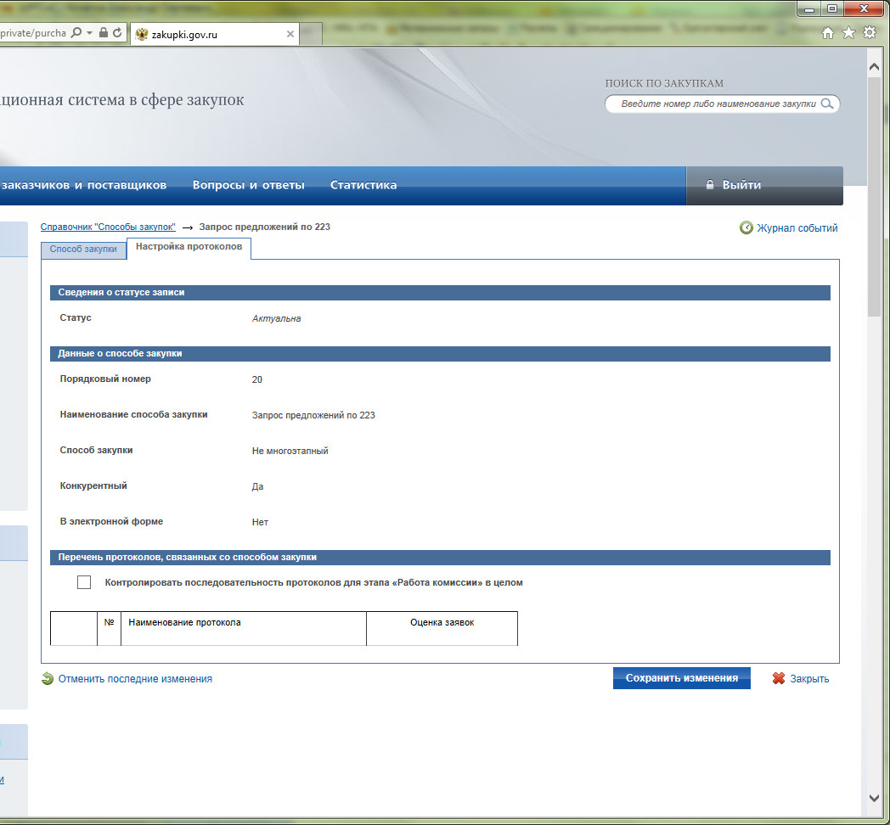This screenshot has height=825, width=890.
Task: Open the Журнал событий clock icon
Action: click(x=746, y=227)
